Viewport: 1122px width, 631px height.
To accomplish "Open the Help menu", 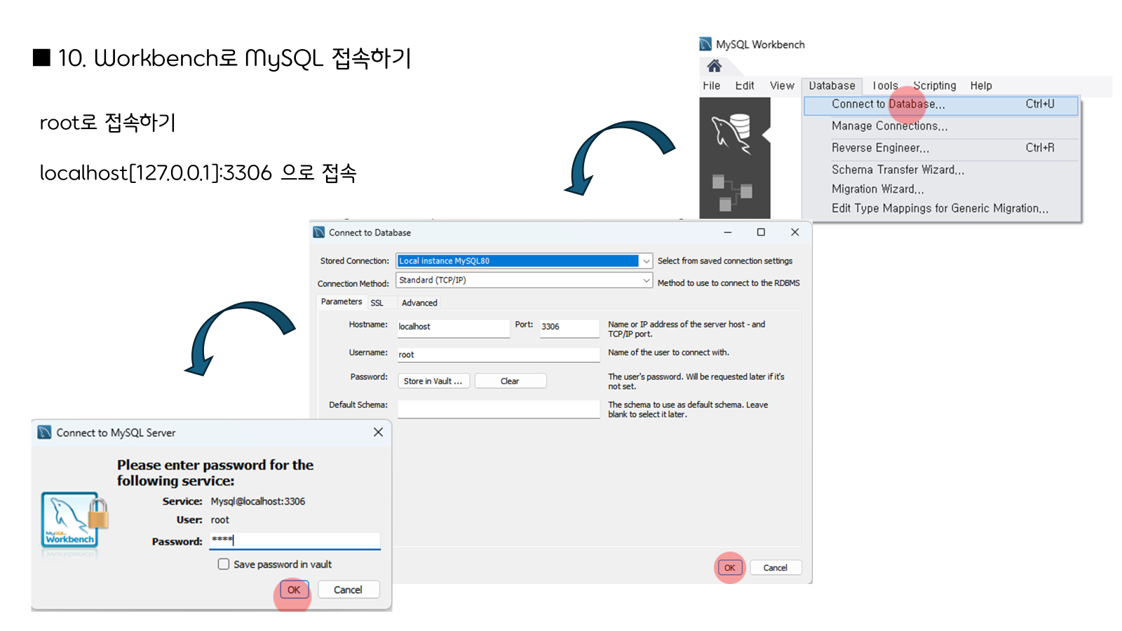I will 981,86.
